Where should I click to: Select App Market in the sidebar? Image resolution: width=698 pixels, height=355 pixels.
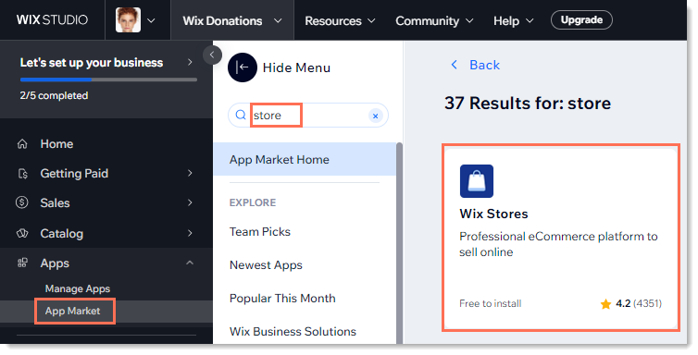pyautogui.click(x=72, y=311)
